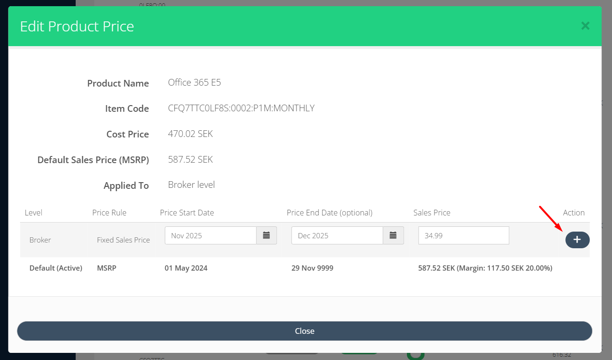Open the Price Start Date calendar picker

[x=267, y=235]
